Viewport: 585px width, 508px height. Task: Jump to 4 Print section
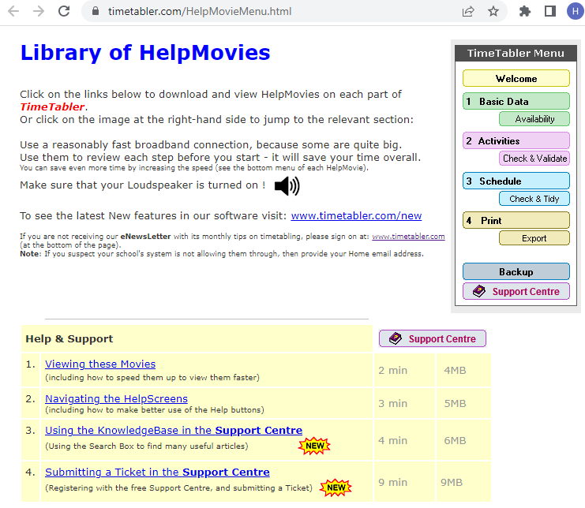pyautogui.click(x=516, y=221)
